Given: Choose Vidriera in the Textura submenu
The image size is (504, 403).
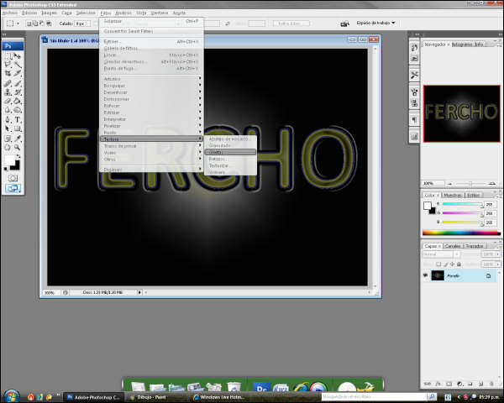Looking at the screenshot, I should [x=230, y=173].
